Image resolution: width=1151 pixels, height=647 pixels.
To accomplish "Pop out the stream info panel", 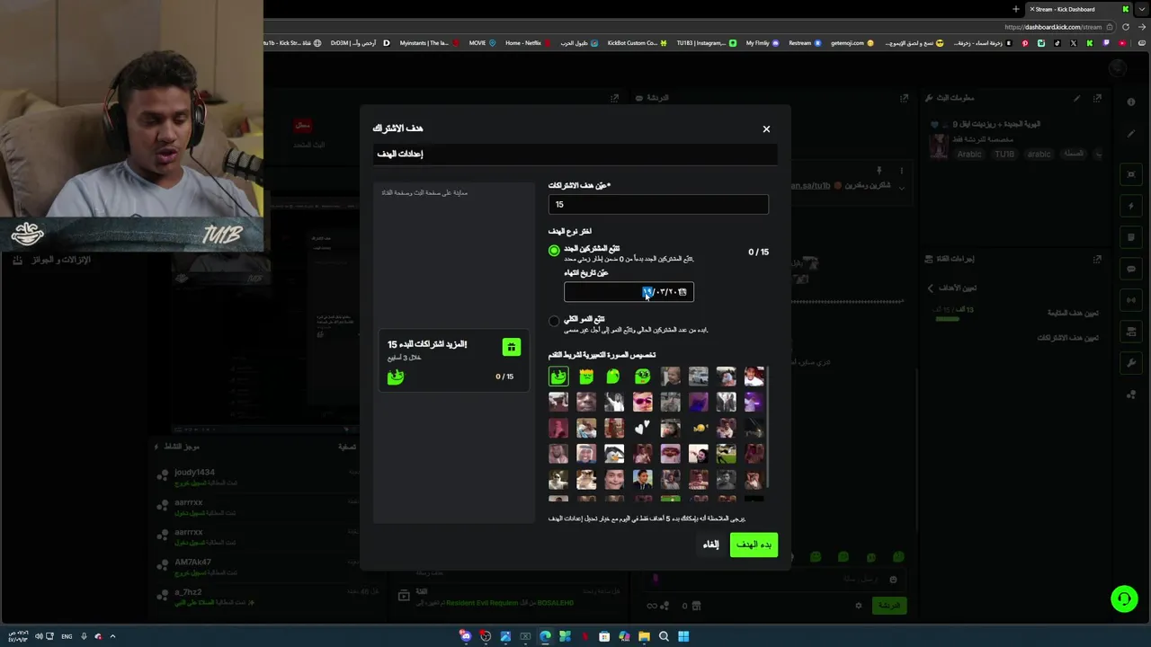I will point(1098,98).
